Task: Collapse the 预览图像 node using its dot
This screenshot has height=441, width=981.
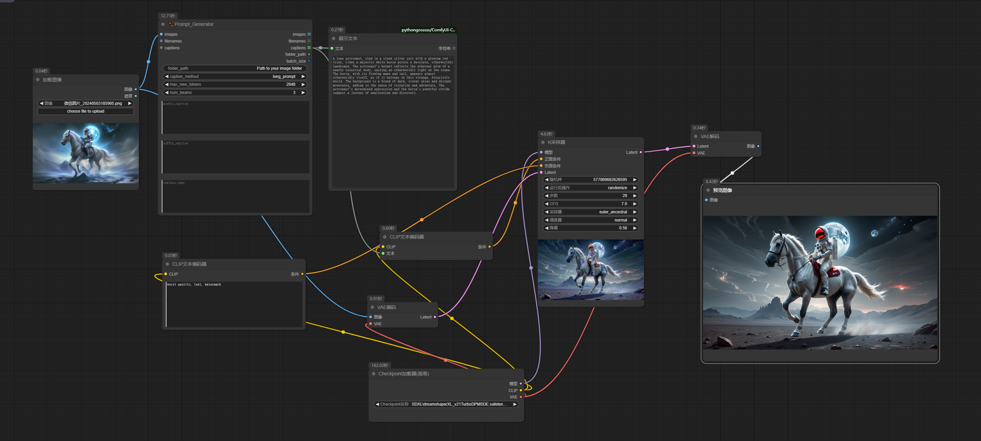Action: (708, 190)
